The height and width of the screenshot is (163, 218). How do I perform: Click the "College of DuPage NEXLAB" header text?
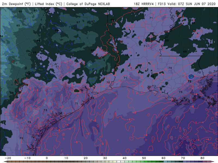coord(88,4)
